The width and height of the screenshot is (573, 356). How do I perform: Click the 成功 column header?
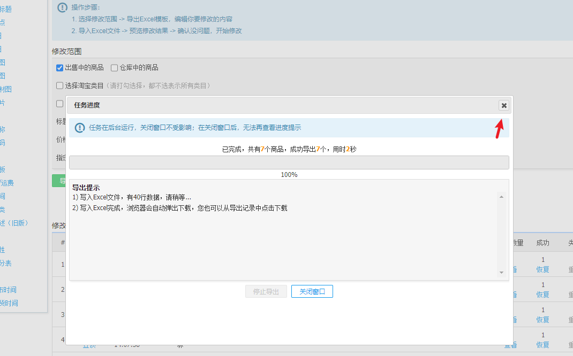[542, 243]
